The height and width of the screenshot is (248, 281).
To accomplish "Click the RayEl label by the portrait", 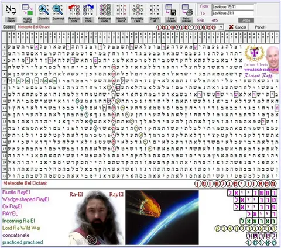I will coord(116,194).
